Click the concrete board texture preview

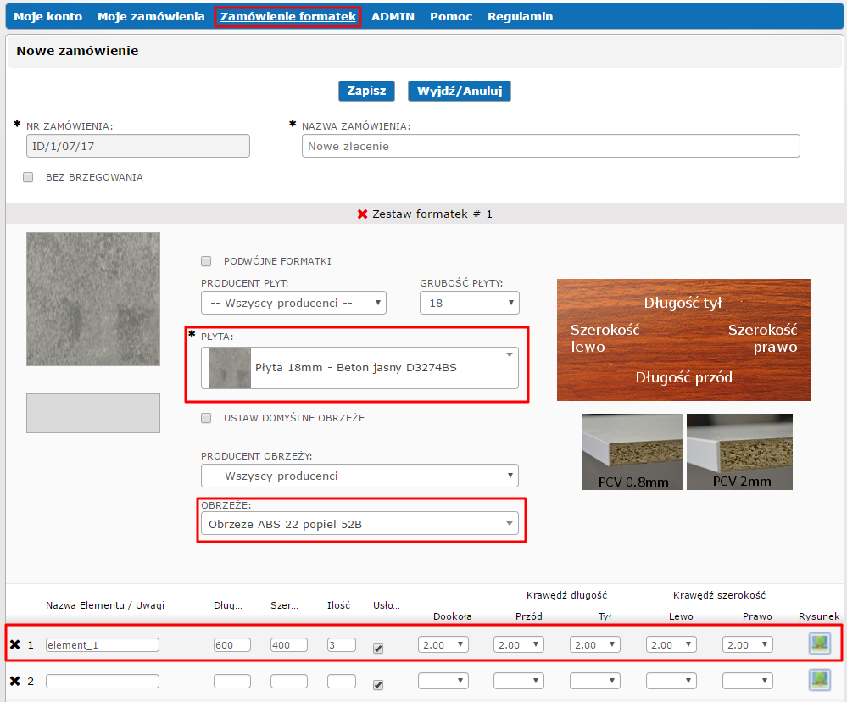coord(93,299)
